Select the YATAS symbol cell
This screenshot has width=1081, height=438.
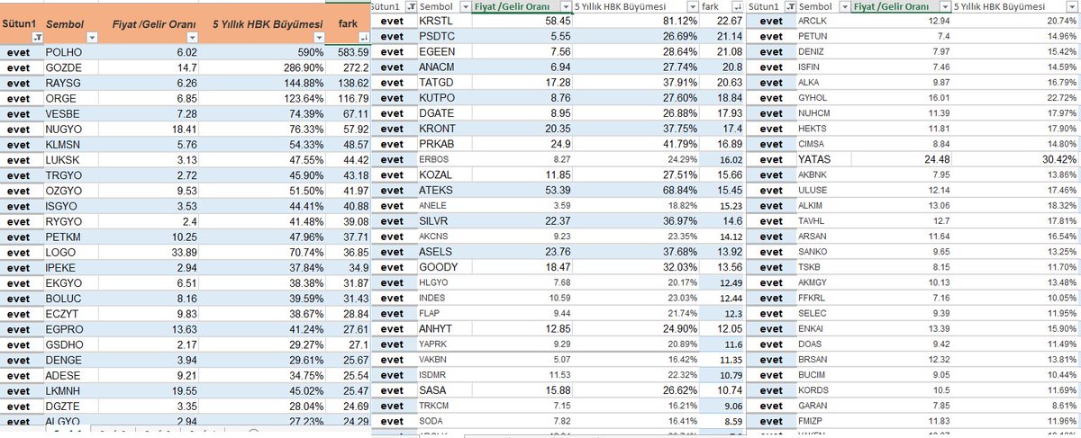[822, 158]
